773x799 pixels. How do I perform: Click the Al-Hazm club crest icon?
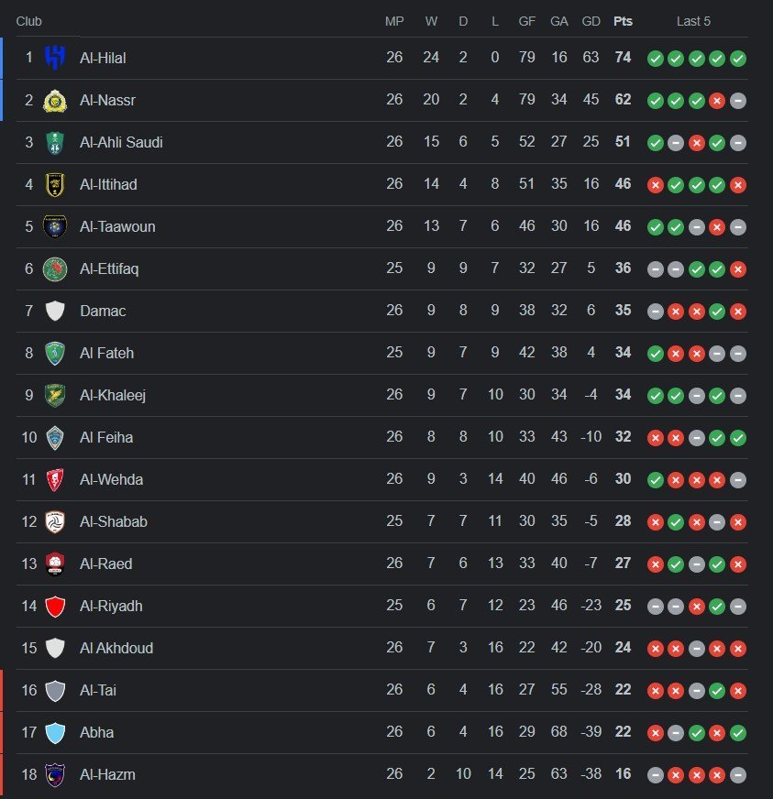(55, 774)
